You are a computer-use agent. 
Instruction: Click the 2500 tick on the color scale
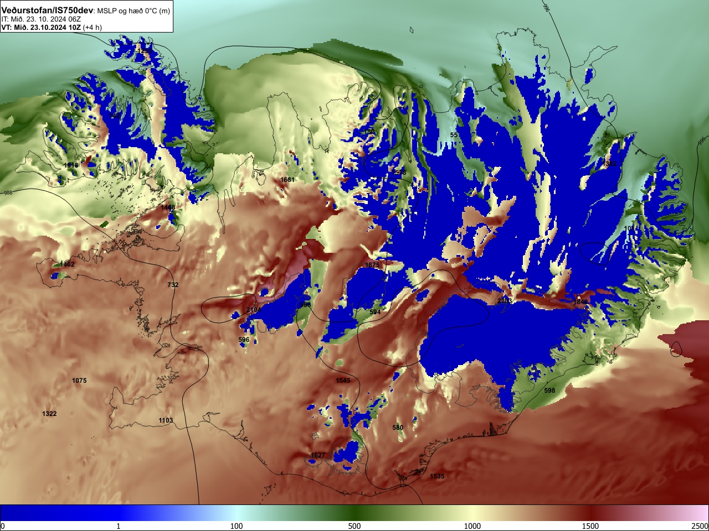[700, 526]
